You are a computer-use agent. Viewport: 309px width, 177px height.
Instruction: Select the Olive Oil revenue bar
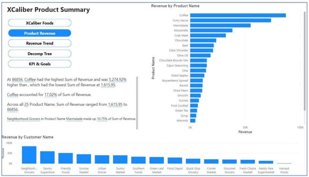click(200, 55)
